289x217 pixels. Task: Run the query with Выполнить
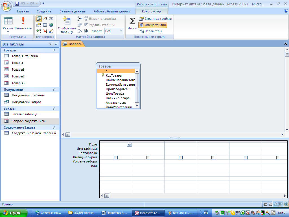pos(23,23)
